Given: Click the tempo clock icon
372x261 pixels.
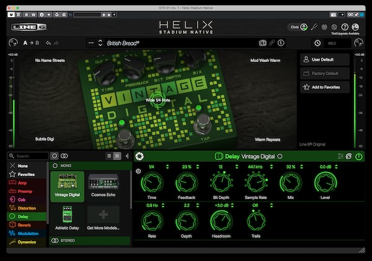Looking at the screenshot, I should pos(317,43).
